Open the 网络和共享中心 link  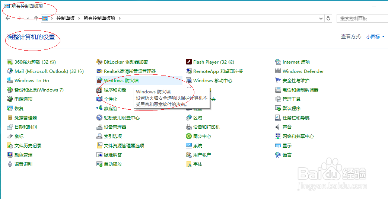pos(298,136)
